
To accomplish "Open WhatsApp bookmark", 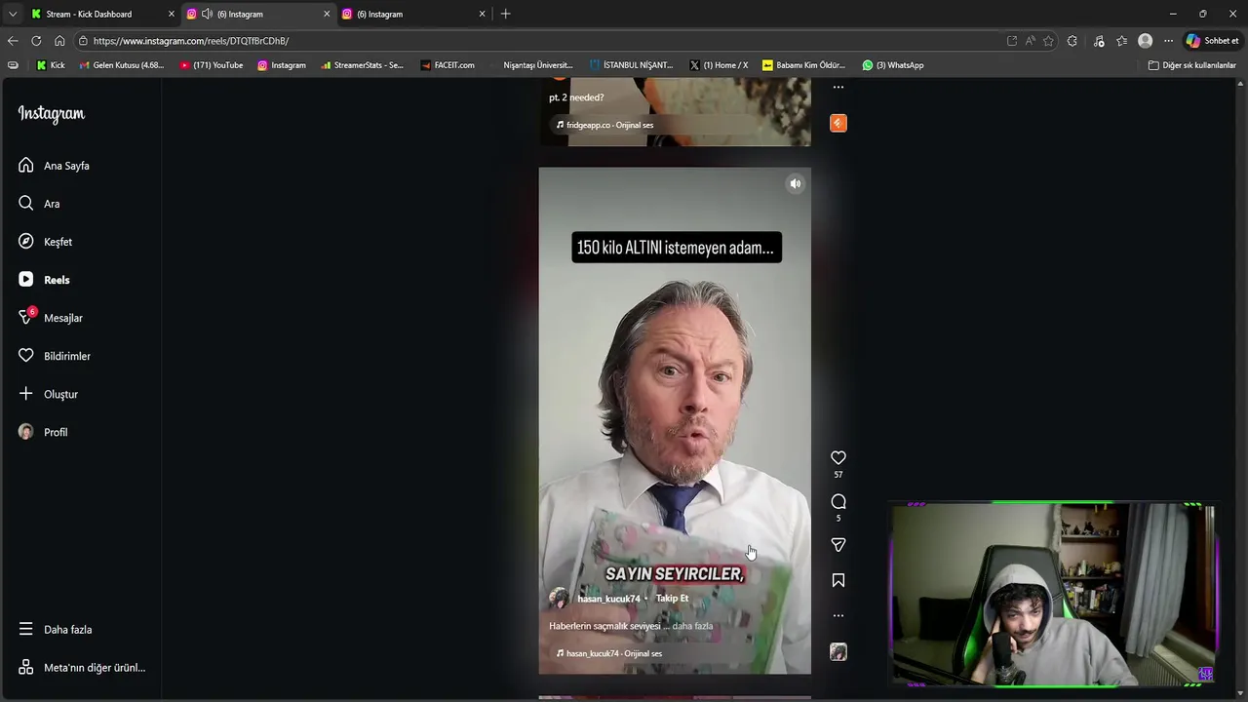I will point(892,65).
